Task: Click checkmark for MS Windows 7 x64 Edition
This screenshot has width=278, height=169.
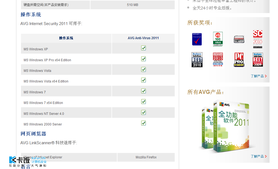Action: [143, 102]
